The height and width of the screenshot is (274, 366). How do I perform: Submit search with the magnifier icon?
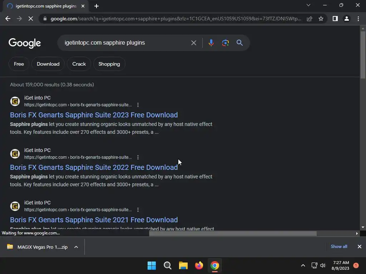click(239, 43)
